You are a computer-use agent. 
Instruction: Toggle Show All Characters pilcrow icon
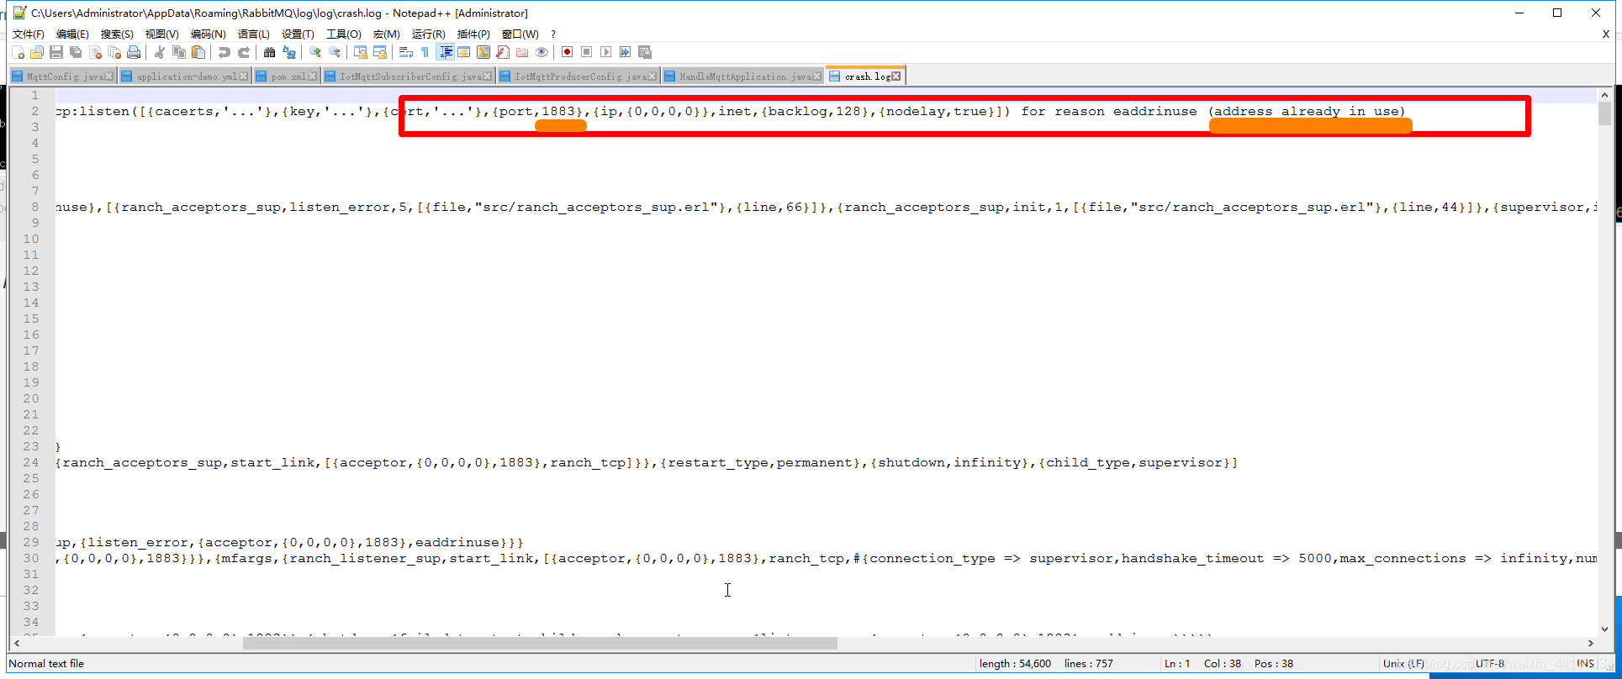[425, 52]
